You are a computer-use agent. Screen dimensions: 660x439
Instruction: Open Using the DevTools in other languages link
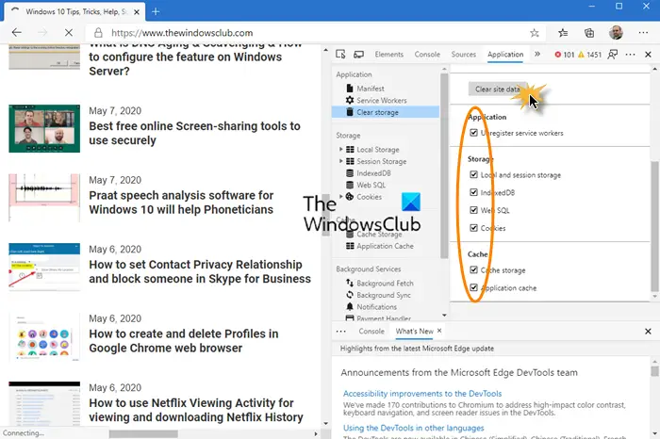point(413,428)
